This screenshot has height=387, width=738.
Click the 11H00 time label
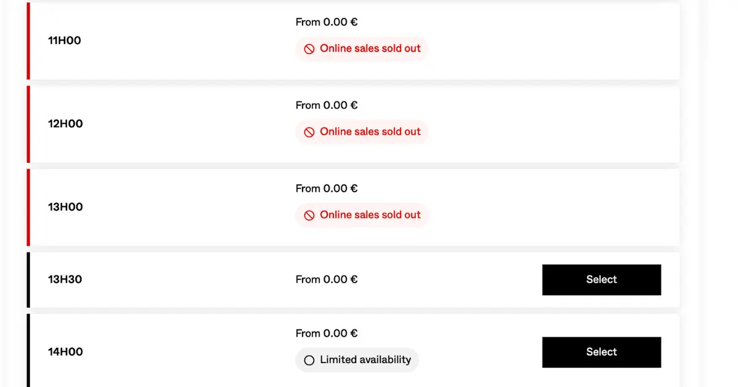click(x=65, y=41)
